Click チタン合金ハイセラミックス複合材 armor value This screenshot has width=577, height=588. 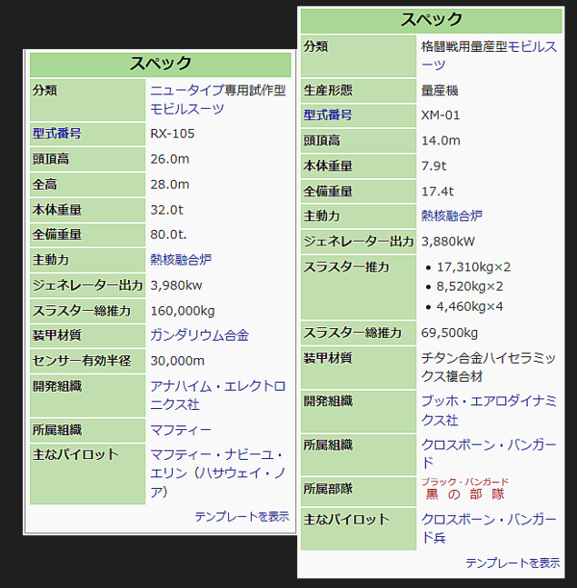point(489,367)
